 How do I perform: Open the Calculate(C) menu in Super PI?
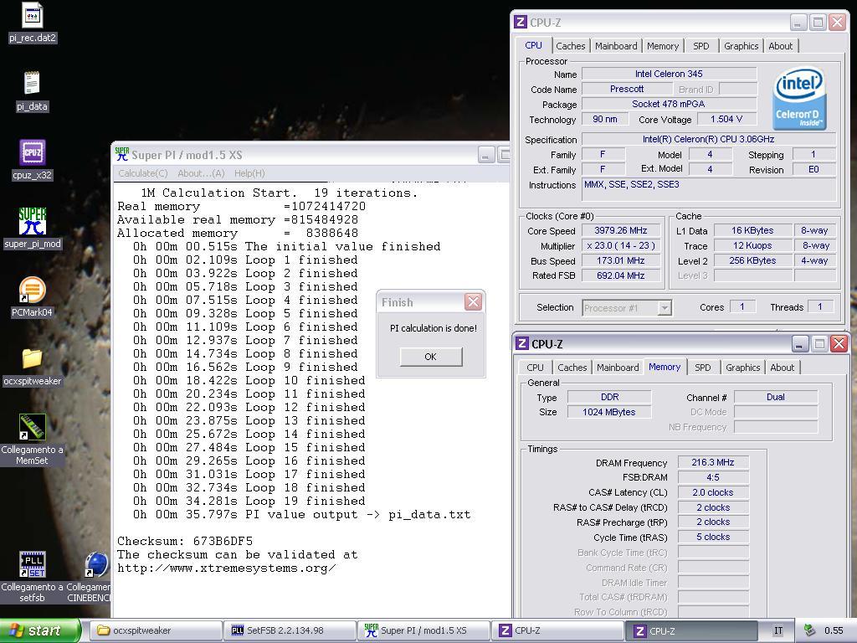142,173
